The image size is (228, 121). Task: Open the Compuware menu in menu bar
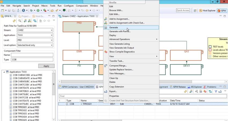[82, 6]
